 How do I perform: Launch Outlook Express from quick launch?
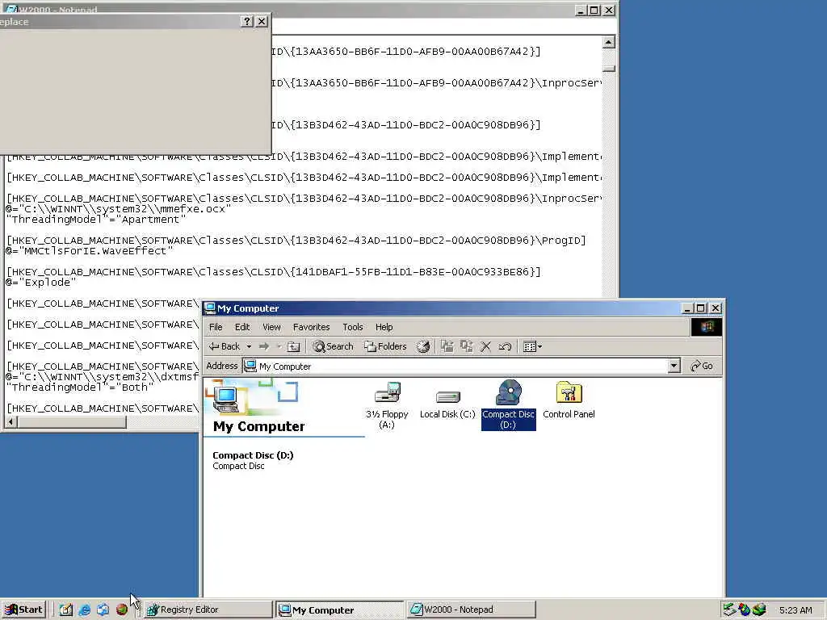coord(103,610)
